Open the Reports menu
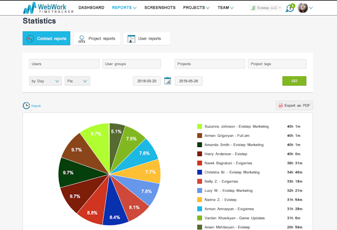The width and height of the screenshot is (337, 230). tap(124, 7)
